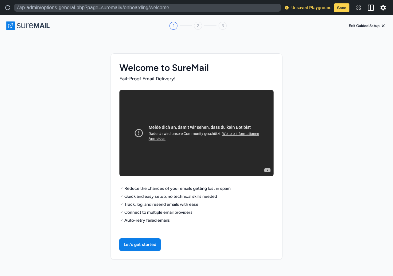Click the embedded video player
The width and height of the screenshot is (393, 276).
[x=196, y=133]
